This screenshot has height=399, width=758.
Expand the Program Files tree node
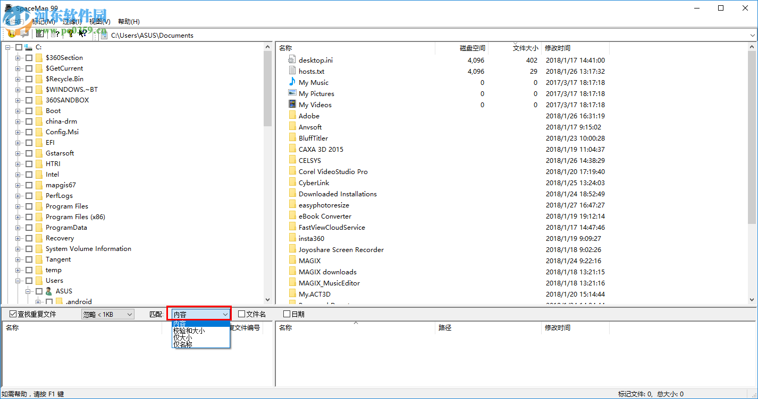18,206
